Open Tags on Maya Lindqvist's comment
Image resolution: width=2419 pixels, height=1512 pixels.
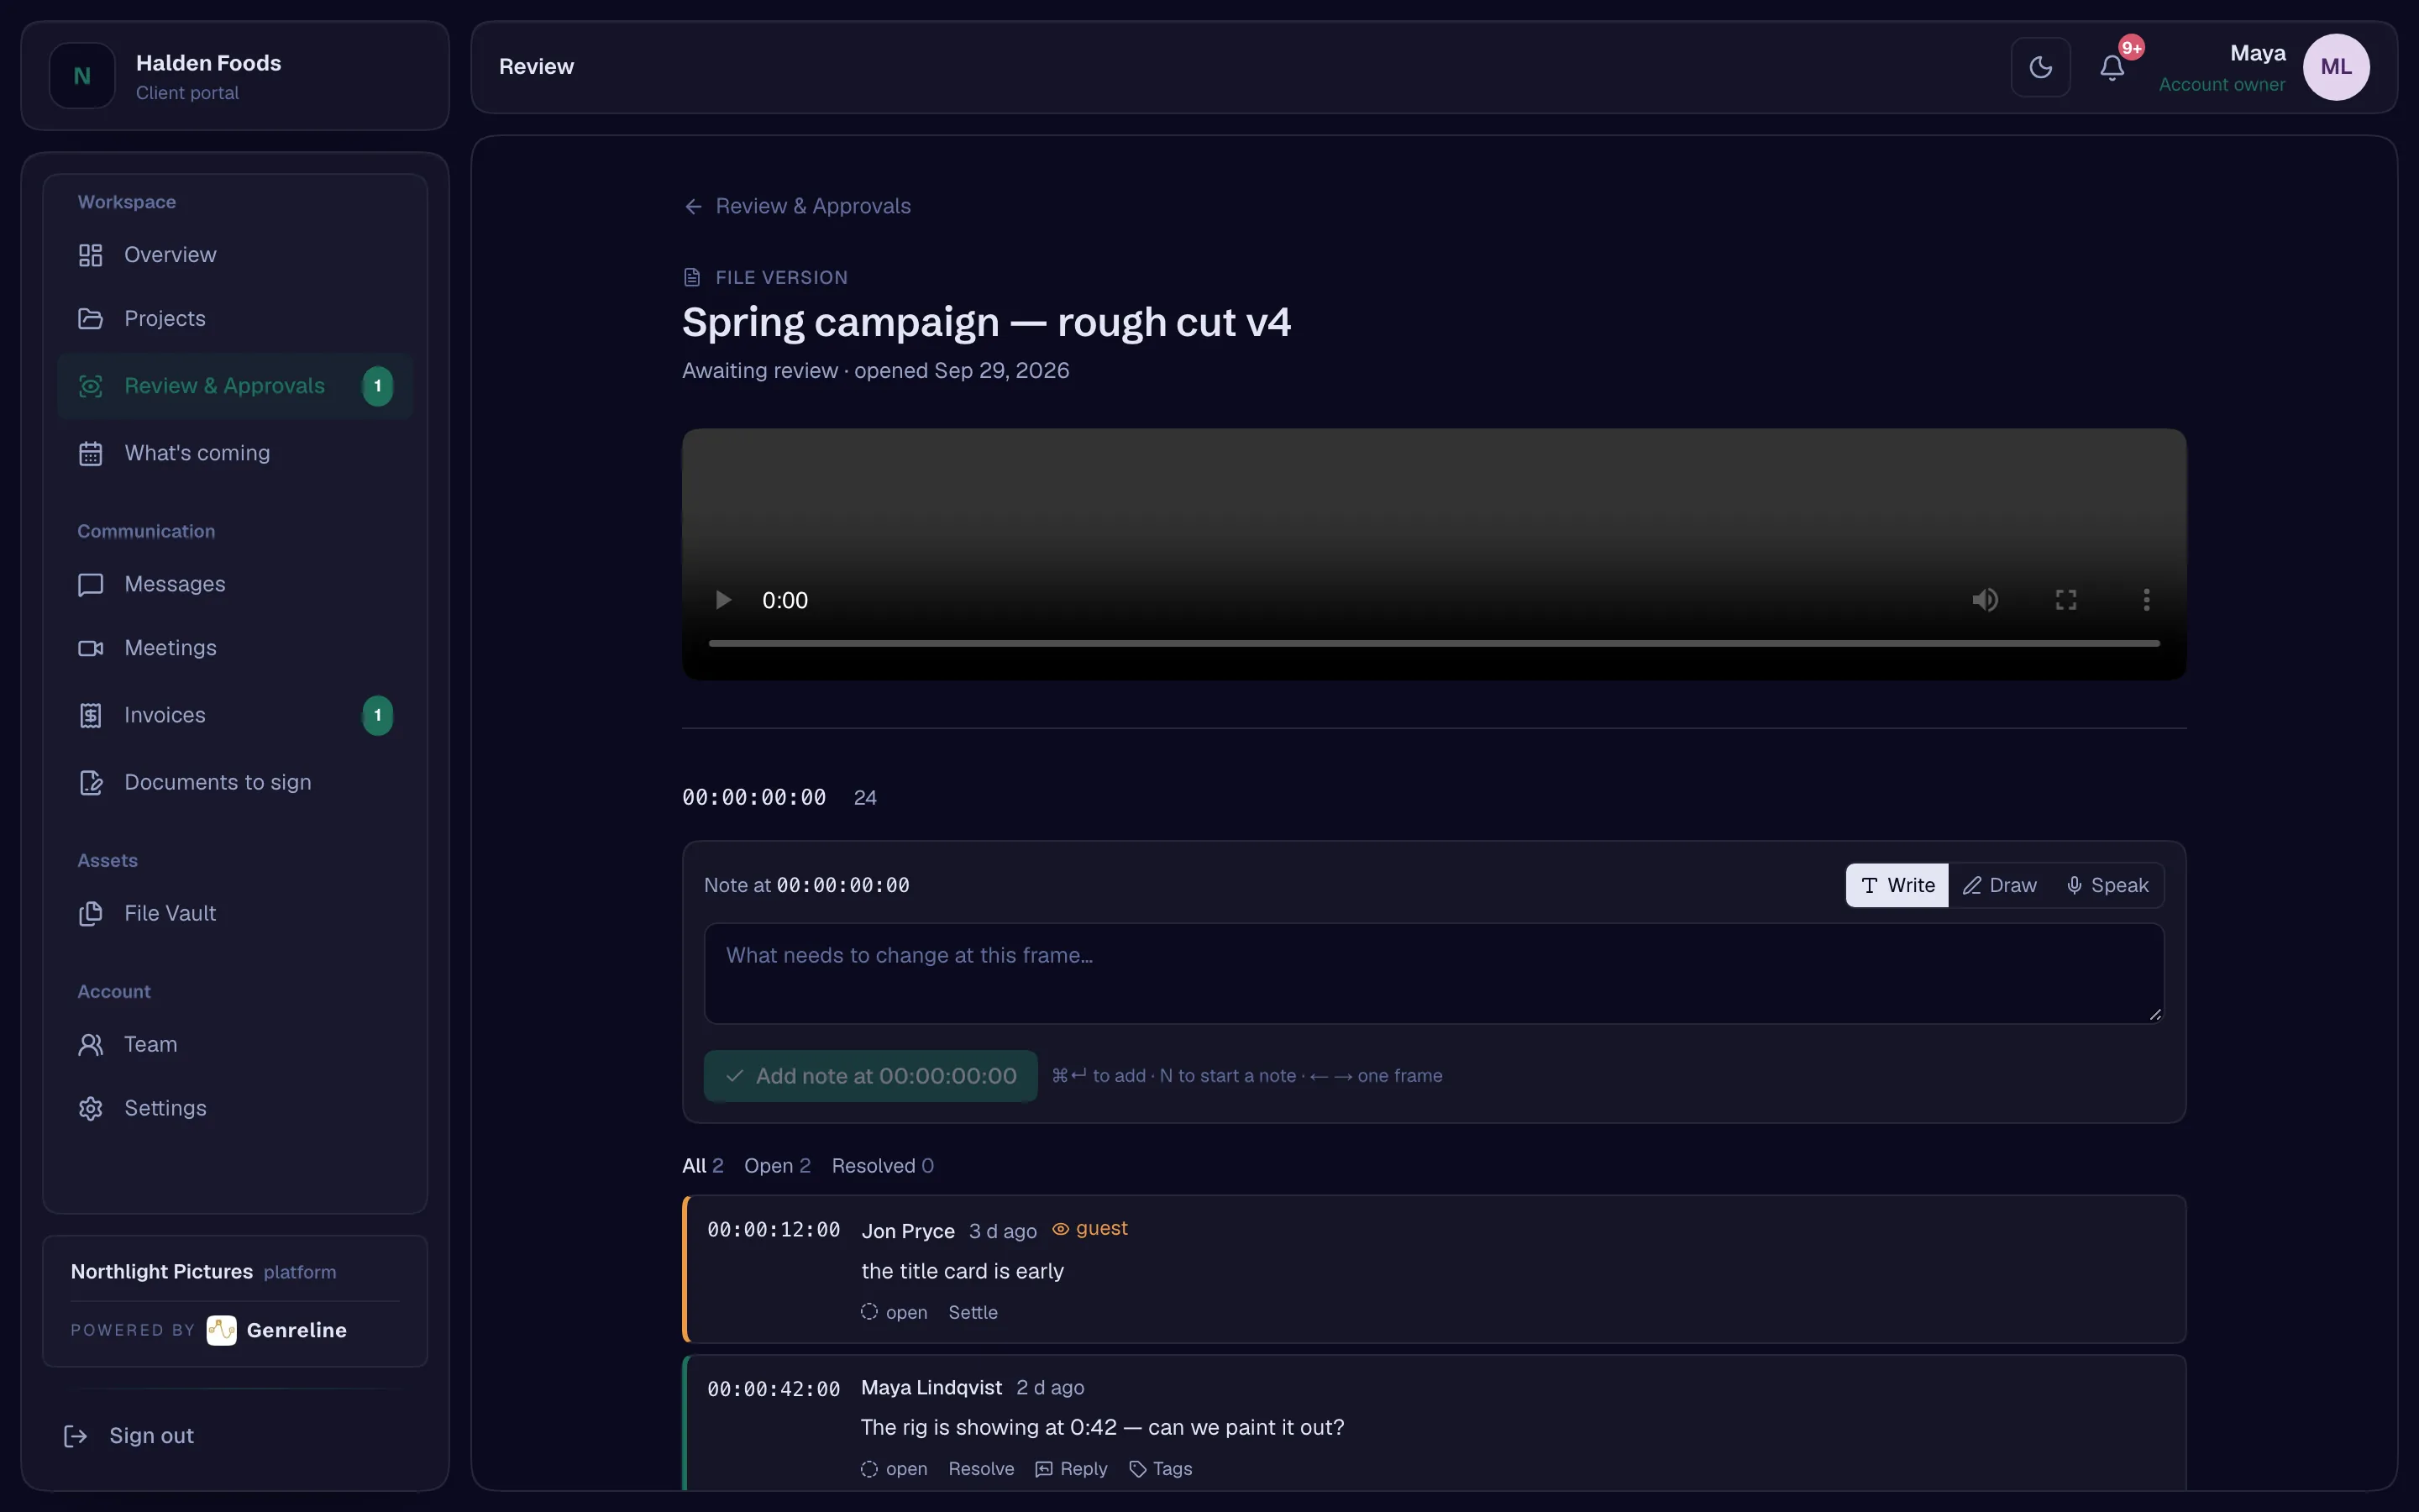click(1161, 1469)
